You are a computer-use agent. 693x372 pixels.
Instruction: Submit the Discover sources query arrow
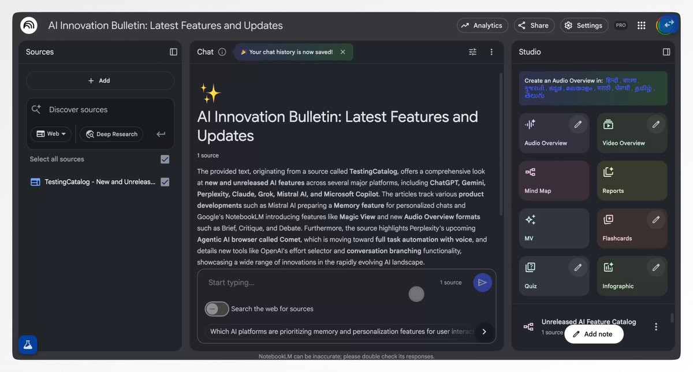pyautogui.click(x=161, y=134)
